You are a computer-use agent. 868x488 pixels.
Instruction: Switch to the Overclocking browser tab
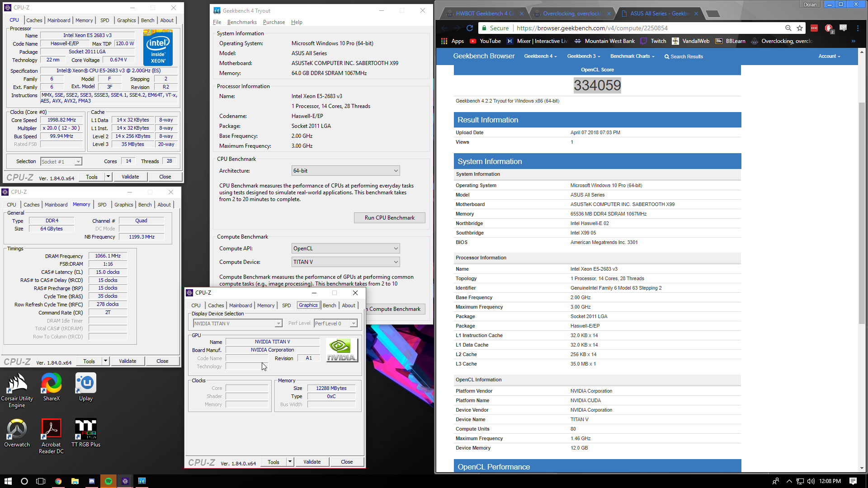(x=571, y=14)
